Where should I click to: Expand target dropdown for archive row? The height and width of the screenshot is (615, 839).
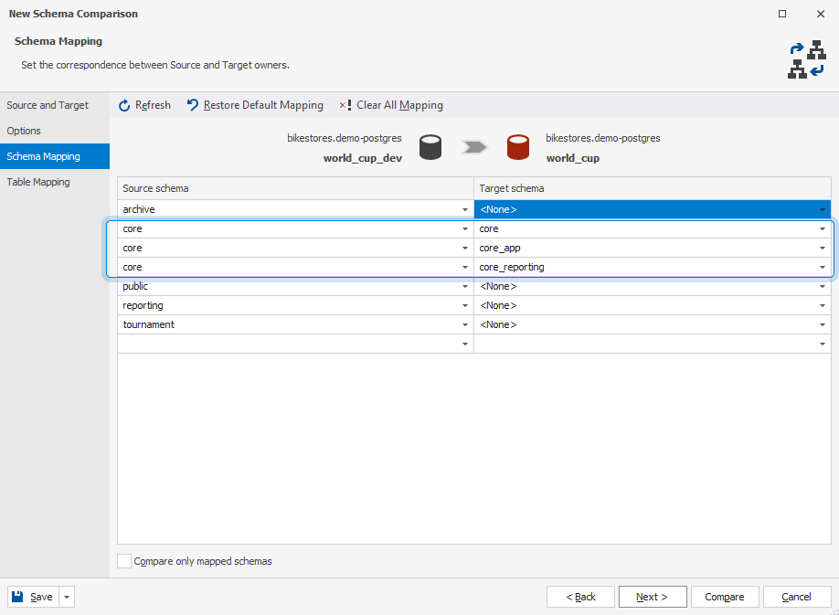tap(823, 209)
